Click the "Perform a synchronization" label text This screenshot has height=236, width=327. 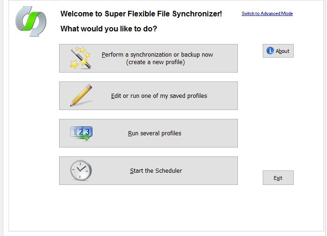[x=157, y=55]
